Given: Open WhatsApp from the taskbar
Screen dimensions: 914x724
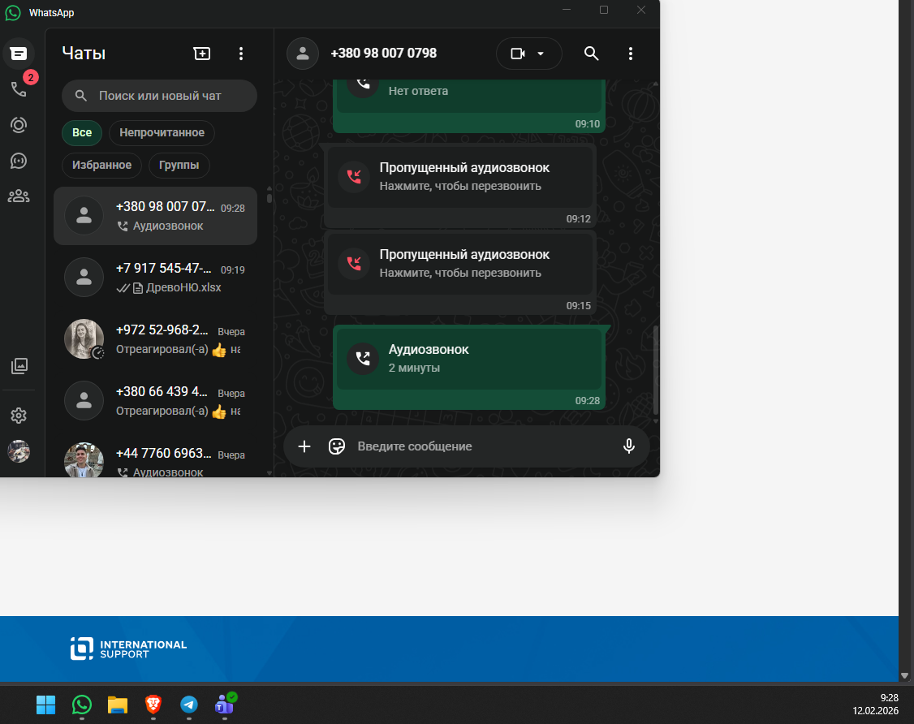Looking at the screenshot, I should (82, 705).
